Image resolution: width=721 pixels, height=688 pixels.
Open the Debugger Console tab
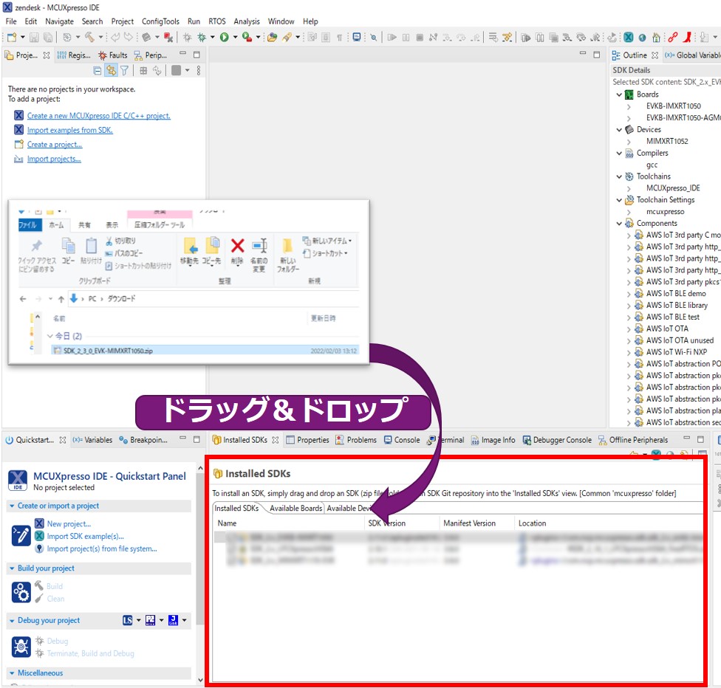[558, 440]
